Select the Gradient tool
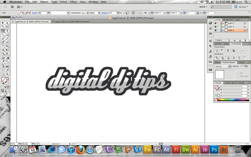 tap(7, 58)
